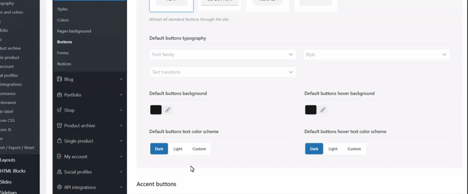Open the Pages background submenu item
This screenshot has width=468, height=194.
(x=74, y=31)
